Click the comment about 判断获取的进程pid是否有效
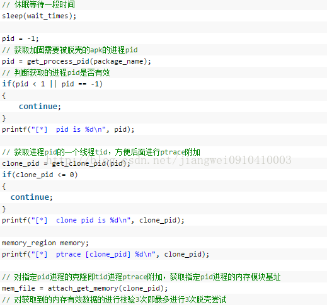This screenshot has width=327, height=307. (x=56, y=72)
